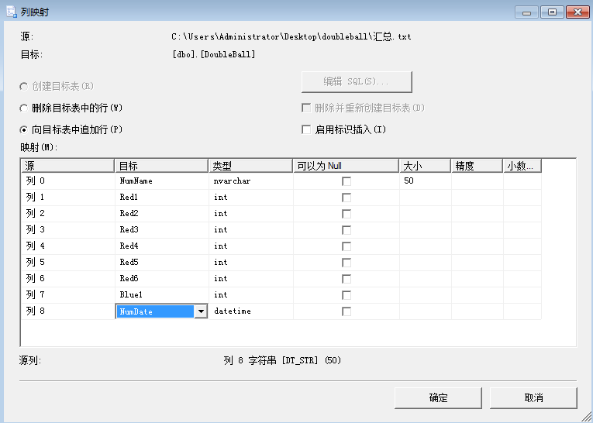Toggle nullable checkbox for Red2 row

[346, 214]
